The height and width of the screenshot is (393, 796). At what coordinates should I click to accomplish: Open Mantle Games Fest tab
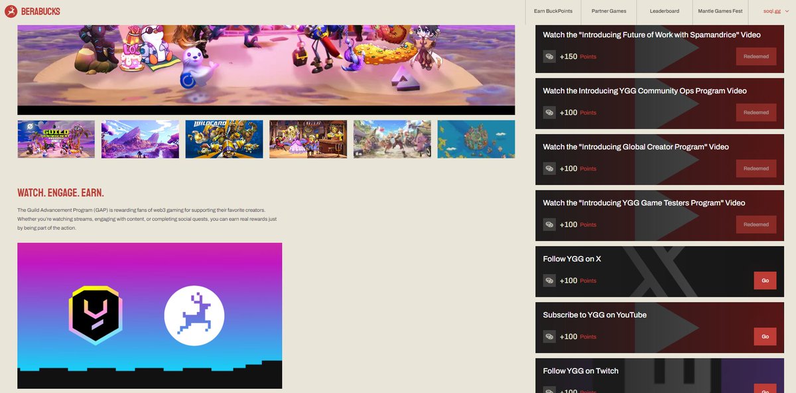(720, 11)
